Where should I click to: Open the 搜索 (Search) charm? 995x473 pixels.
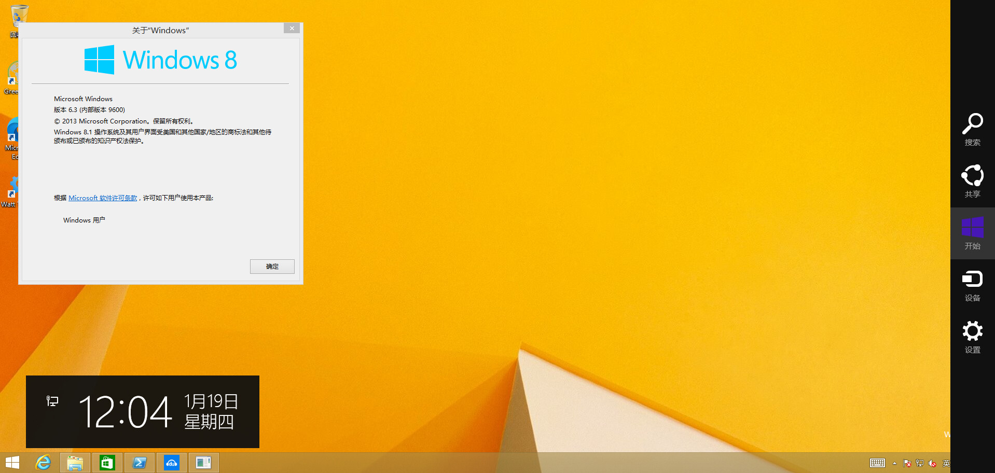(x=972, y=130)
